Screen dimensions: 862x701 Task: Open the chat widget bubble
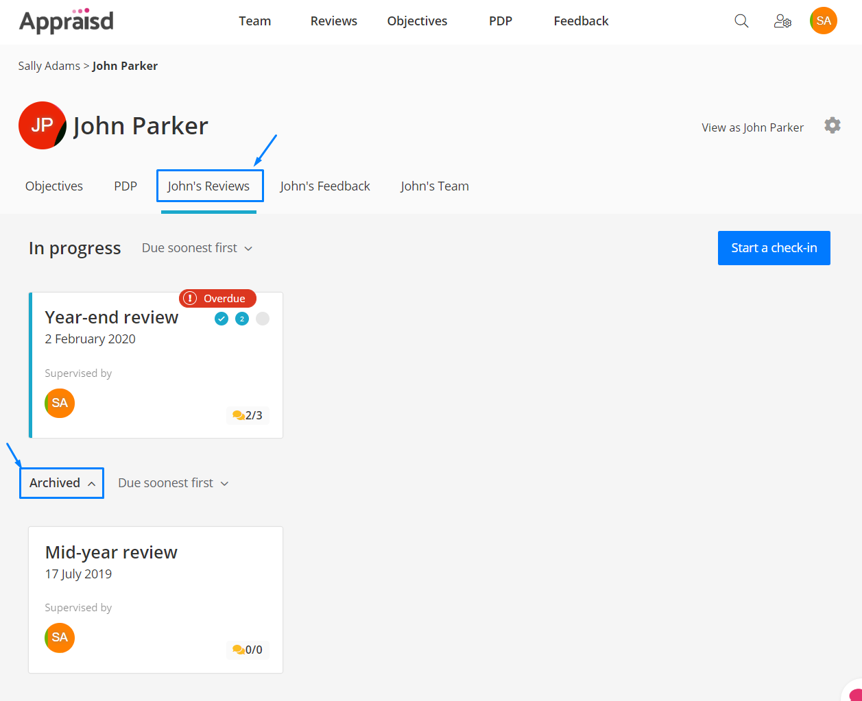853,692
